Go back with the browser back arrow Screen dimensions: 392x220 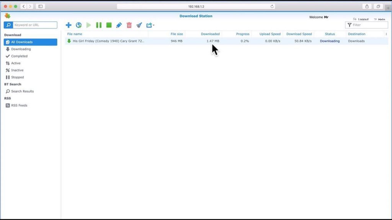23,6
